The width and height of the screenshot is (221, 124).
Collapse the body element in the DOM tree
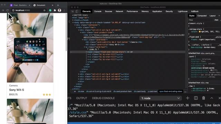tap(73, 22)
